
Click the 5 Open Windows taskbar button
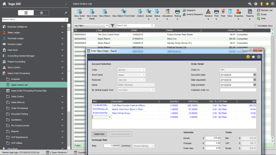point(57,152)
